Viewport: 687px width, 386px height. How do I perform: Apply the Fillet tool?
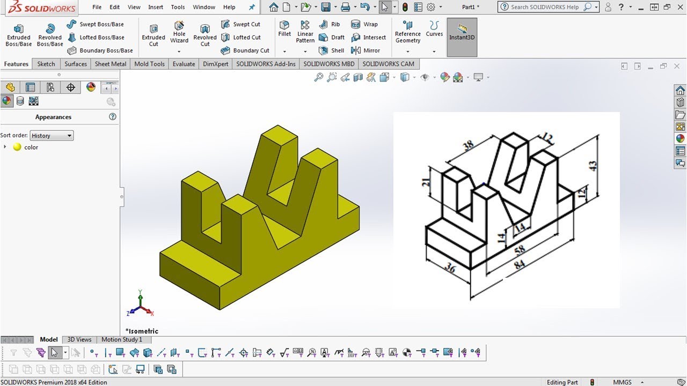(x=284, y=29)
